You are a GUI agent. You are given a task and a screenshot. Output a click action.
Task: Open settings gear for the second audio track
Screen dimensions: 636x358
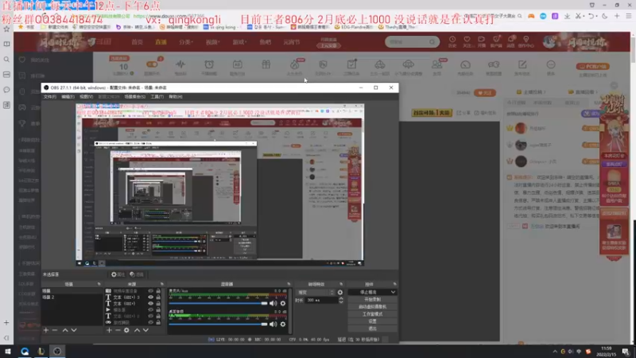283,324
